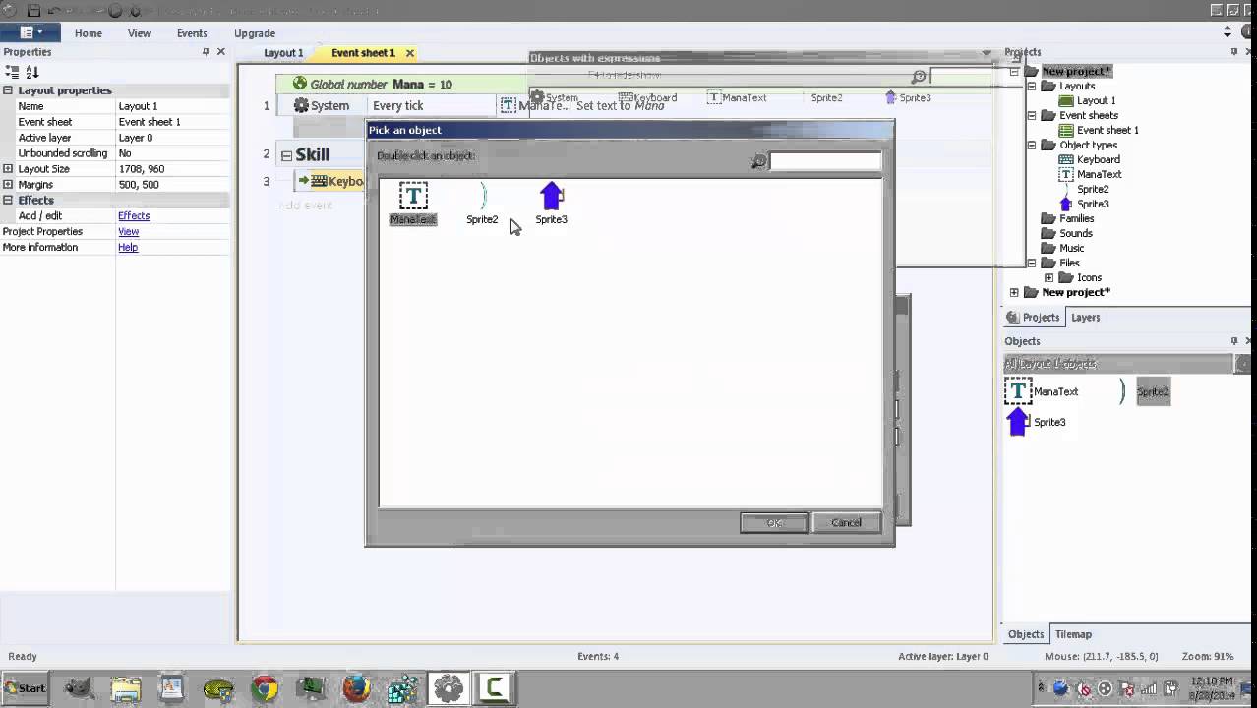Screen dimensions: 1257x708
Task: Click Sprite3 arrow in the Objects panel
Action: click(x=1018, y=422)
